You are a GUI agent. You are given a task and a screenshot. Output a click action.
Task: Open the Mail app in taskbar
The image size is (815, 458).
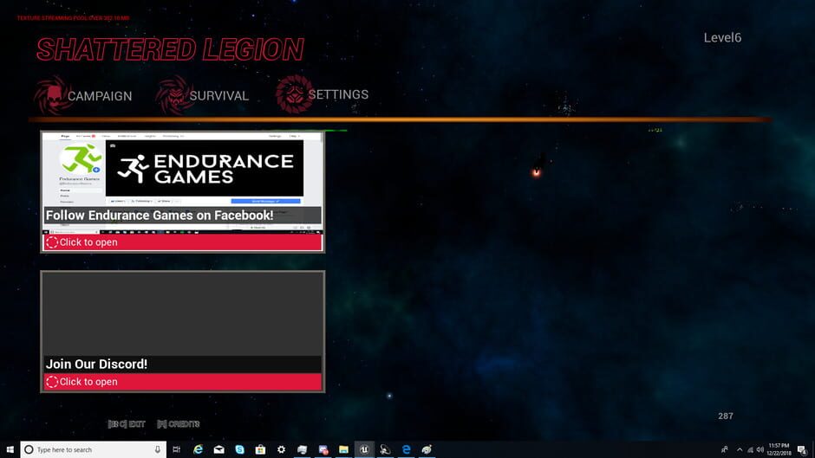pyautogui.click(x=218, y=449)
